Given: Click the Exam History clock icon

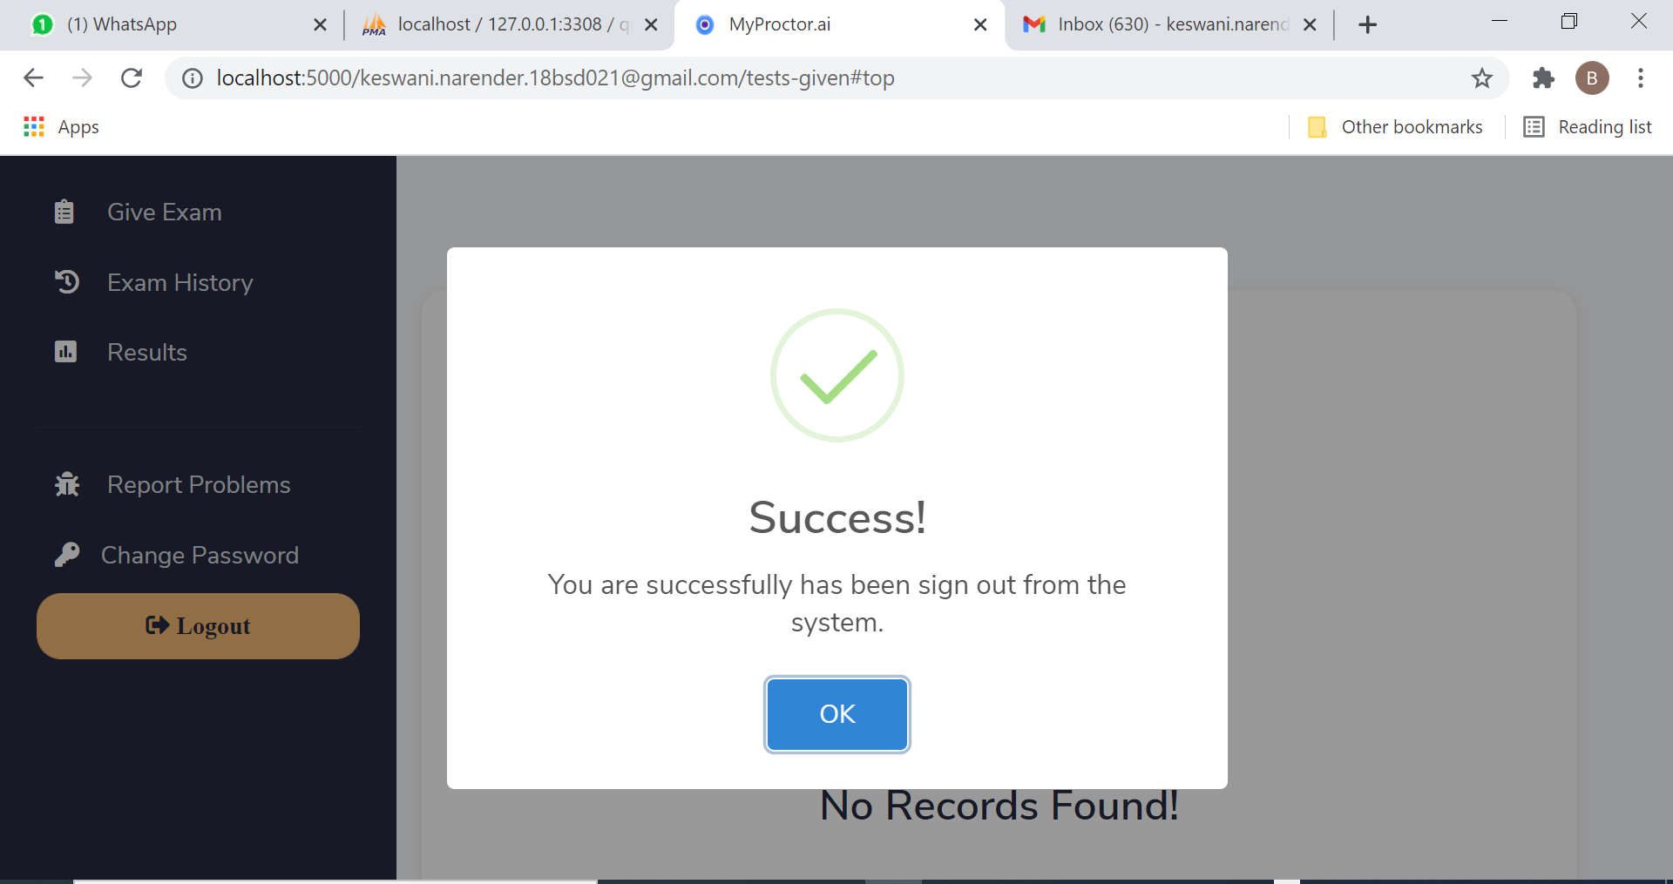Looking at the screenshot, I should 67,282.
